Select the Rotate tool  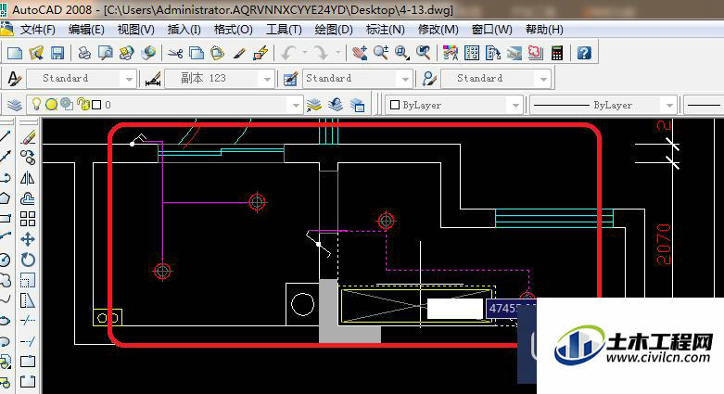tap(28, 260)
